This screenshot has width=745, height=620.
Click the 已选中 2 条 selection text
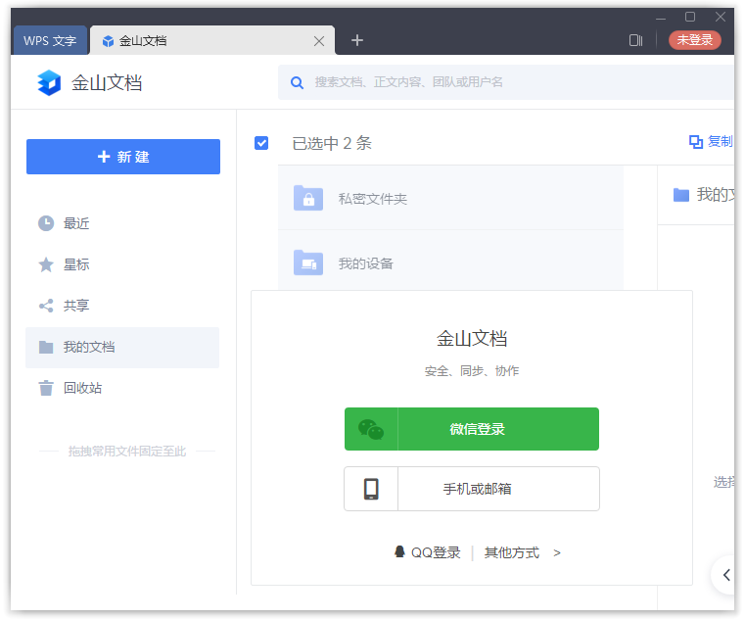(x=332, y=143)
